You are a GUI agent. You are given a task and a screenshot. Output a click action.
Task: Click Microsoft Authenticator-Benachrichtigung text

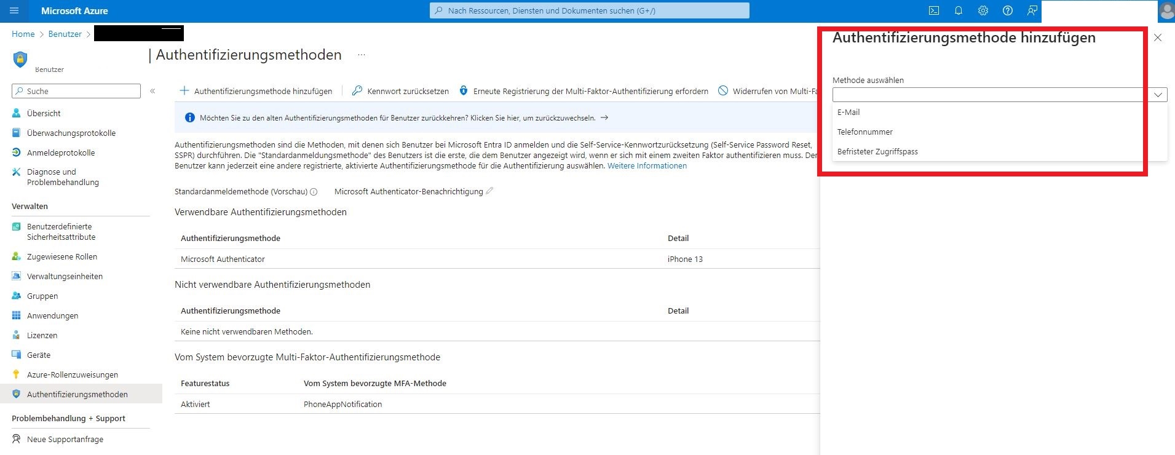(408, 191)
